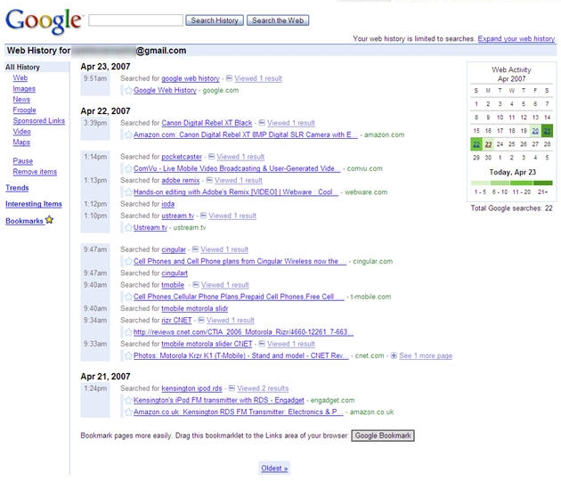Screen dimensions: 561x481
Task: Open the pocketcaster search query link
Action: 182,157
